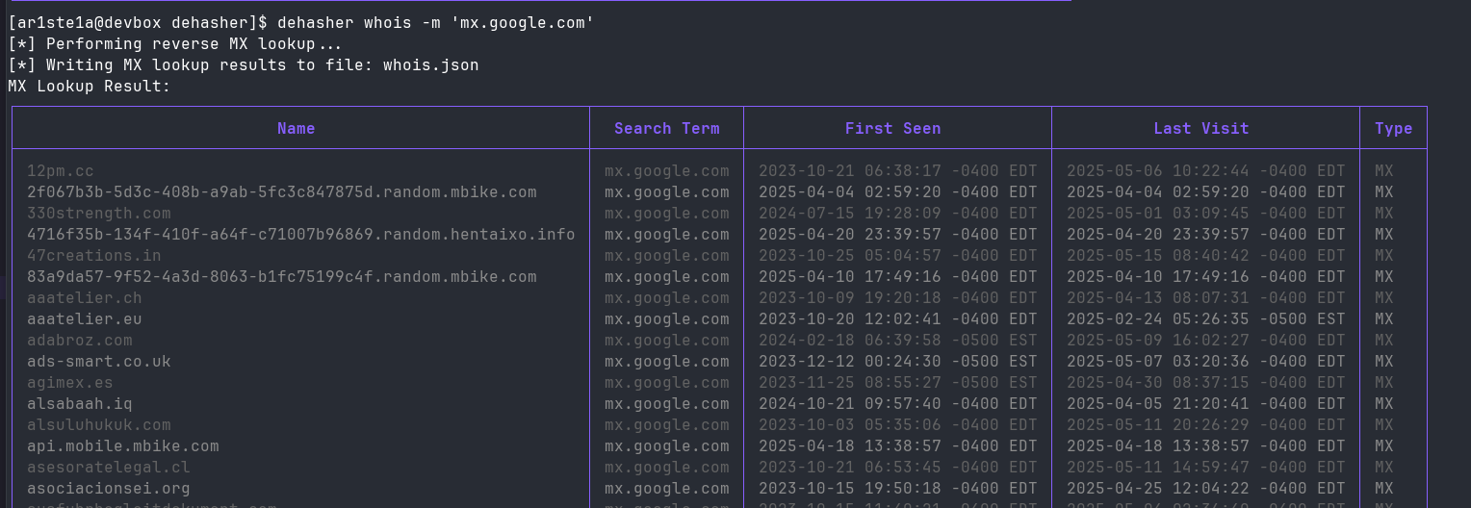The width and height of the screenshot is (1471, 508).
Task: Click last visit 2025-05-07 03:20:36 timestamp
Action: click(x=1205, y=362)
